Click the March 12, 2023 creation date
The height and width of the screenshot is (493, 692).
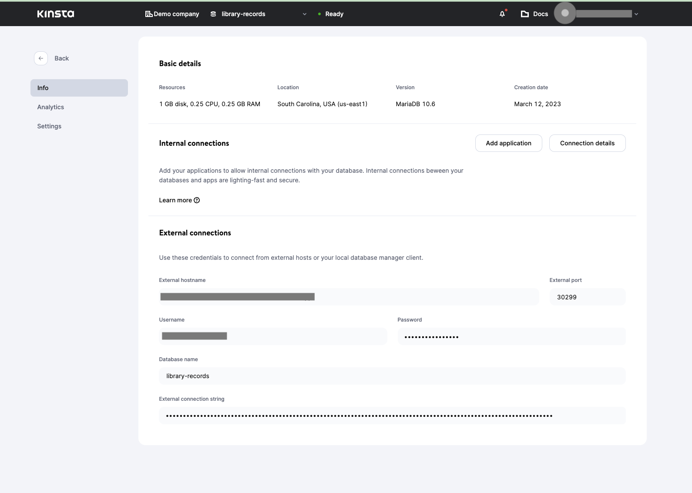click(x=537, y=104)
